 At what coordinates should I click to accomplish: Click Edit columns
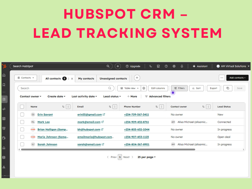[x=158, y=88]
